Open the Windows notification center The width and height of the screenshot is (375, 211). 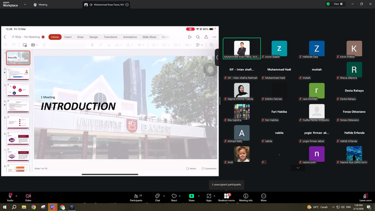(x=369, y=207)
